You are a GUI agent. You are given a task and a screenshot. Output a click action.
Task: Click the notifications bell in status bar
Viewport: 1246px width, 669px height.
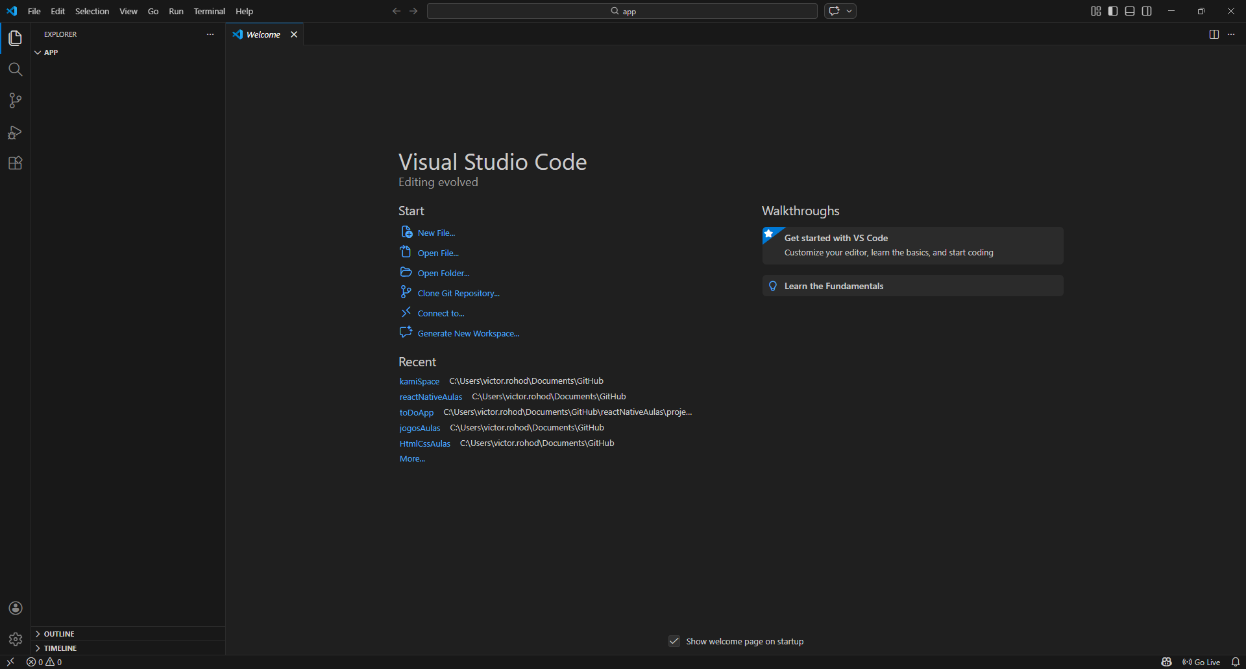pos(1236,662)
